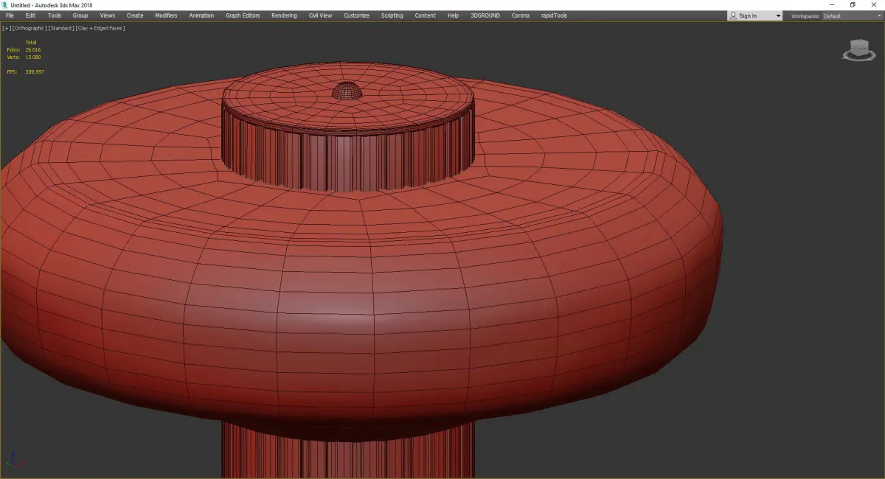The image size is (885, 479).
Task: Click the Polys count statistic text
Action: [x=25, y=50]
